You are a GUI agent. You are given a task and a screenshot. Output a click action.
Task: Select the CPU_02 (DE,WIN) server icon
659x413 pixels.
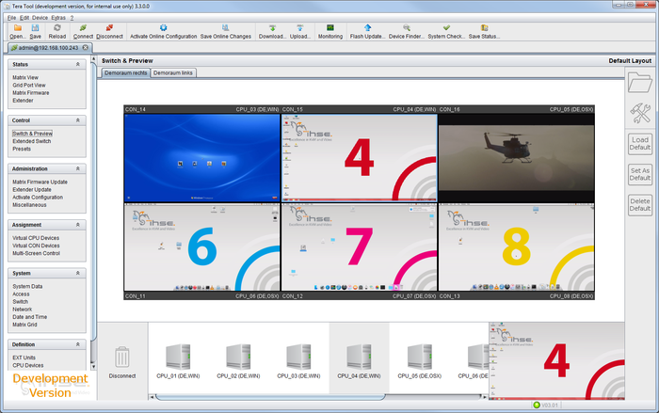[238, 357]
